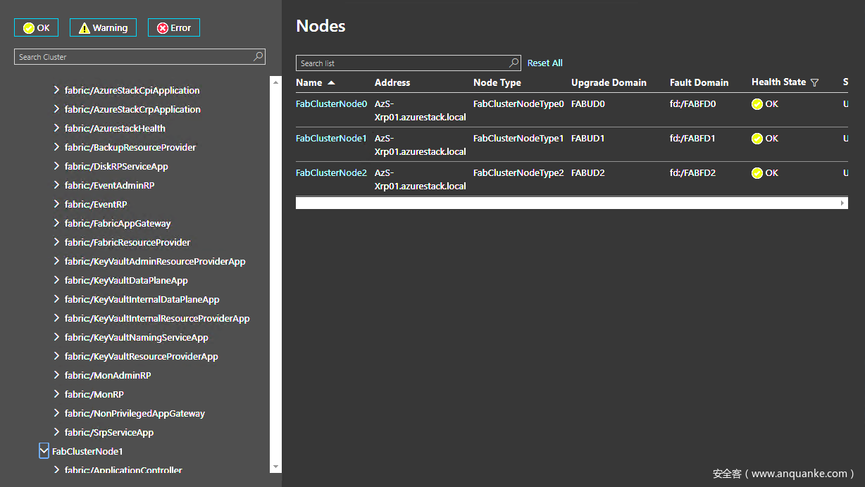This screenshot has width=865, height=487.
Task: Select fabric:/KeyVaultAdminResourceProviderApp tree item
Action: click(155, 261)
